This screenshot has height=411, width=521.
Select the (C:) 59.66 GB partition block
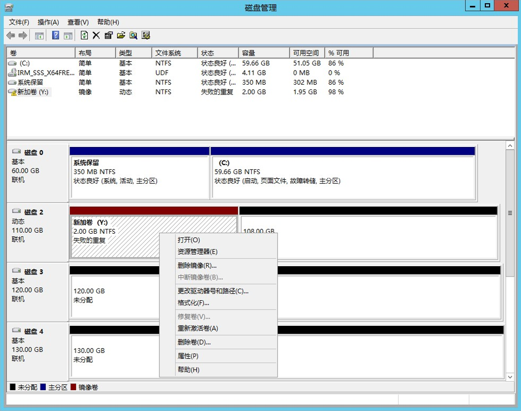[x=343, y=173]
